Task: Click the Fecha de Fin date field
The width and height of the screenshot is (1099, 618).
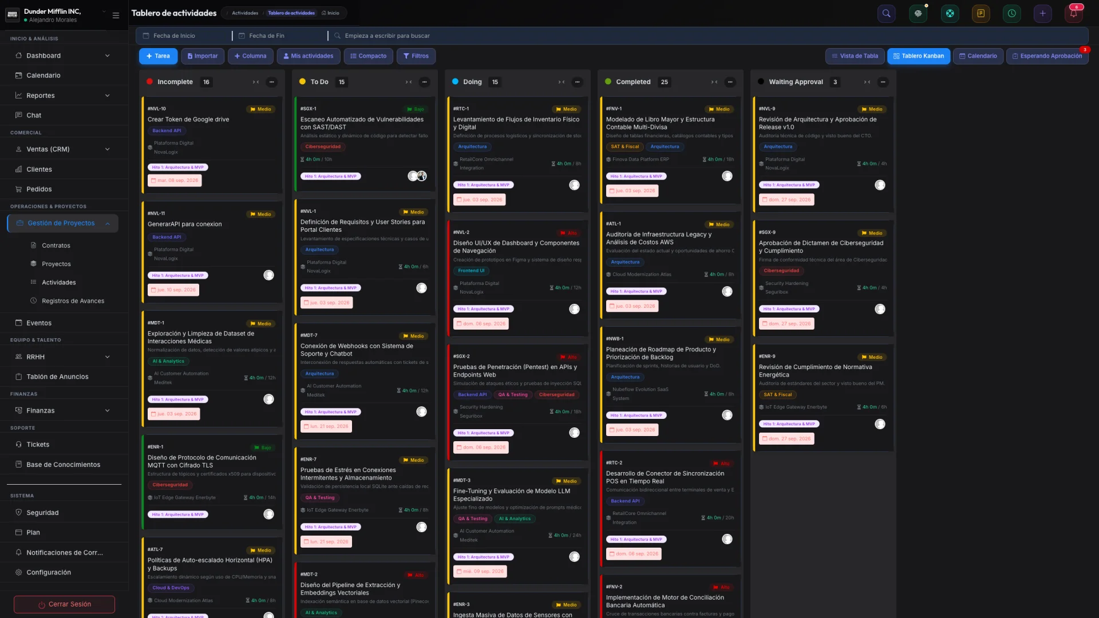Action: 280,35
